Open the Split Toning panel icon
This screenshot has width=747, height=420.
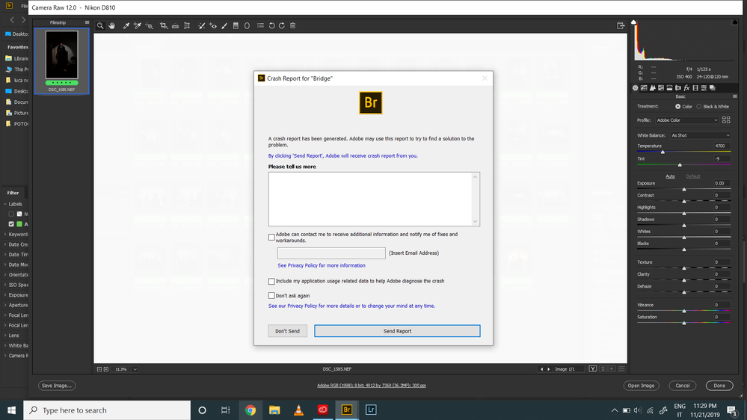[x=669, y=87]
